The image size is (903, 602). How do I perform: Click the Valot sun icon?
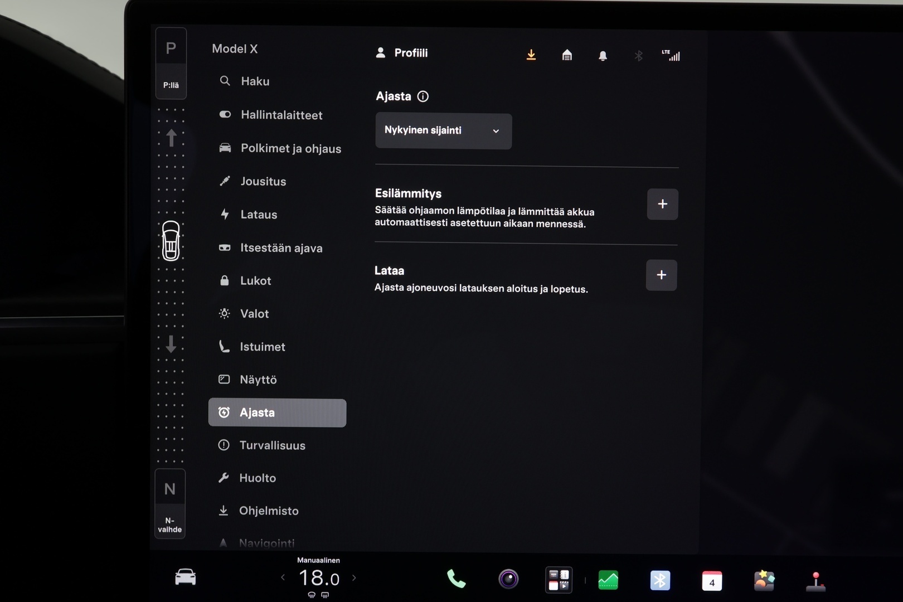(224, 313)
